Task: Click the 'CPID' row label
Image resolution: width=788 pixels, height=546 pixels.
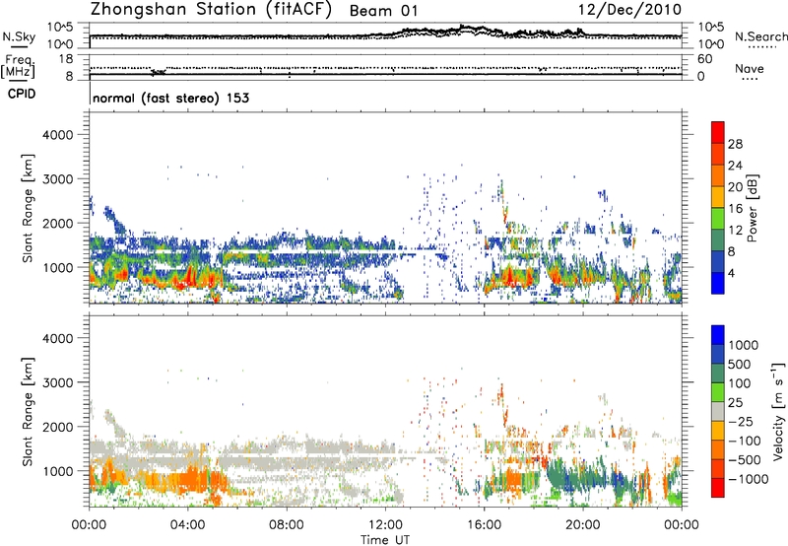Action: pyautogui.click(x=22, y=94)
